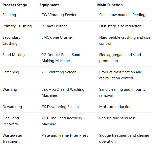Click the LMC Cone Crusher entry
The width and height of the screenshot is (152, 145).
click(x=57, y=37)
